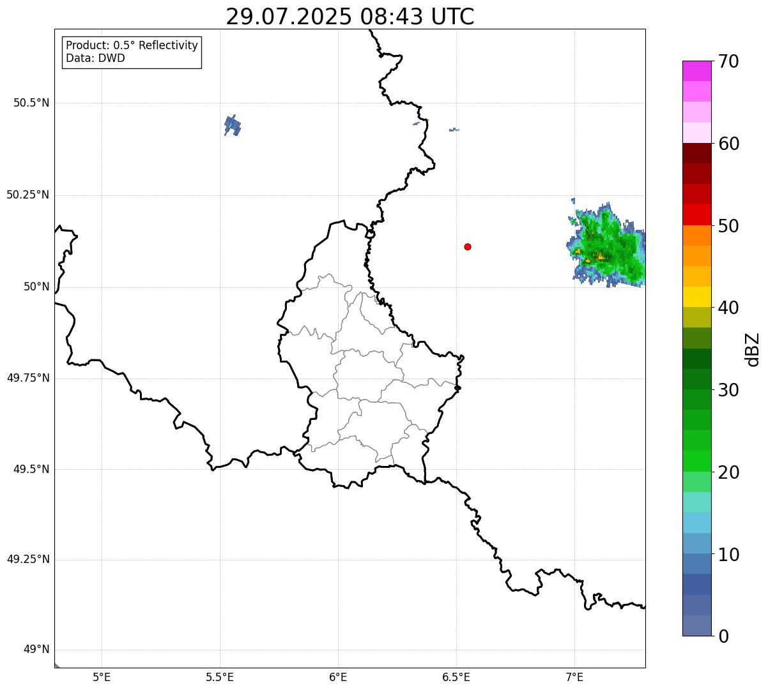This screenshot has height=690, width=768.
Task: Click the small blue echo near 5.5°E
Action: click(233, 125)
